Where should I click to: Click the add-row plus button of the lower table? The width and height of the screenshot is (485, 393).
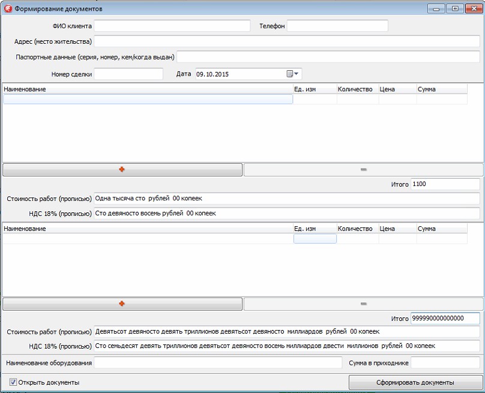(x=122, y=304)
